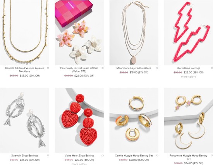Screen dimensions: 213x165
Task: Show more colors for Vitina Heart Drop Earring
Action: (79, 164)
